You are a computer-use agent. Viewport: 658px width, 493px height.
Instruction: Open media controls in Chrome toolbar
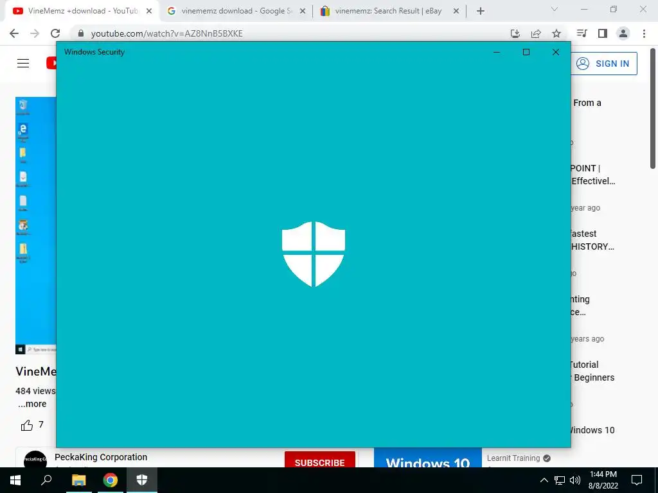pyautogui.click(x=582, y=33)
